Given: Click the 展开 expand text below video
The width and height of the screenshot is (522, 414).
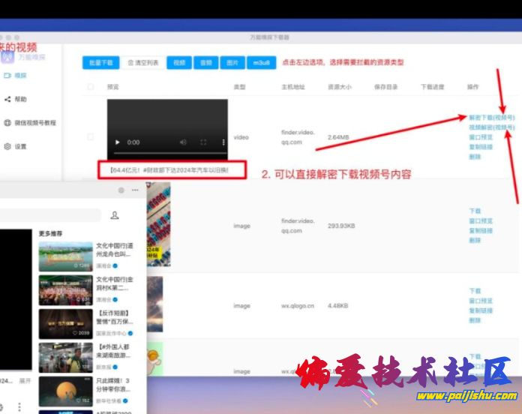Looking at the screenshot, I should [x=25, y=381].
